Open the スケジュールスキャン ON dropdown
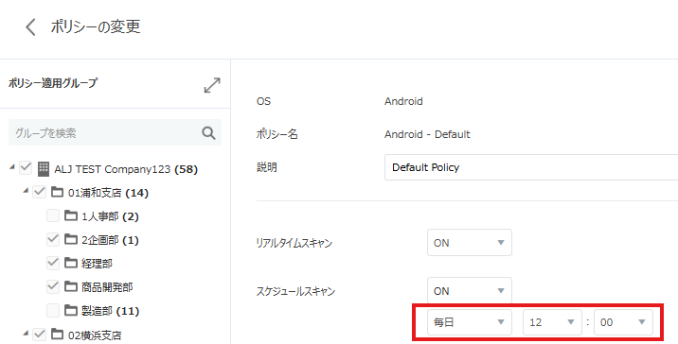Image resolution: width=678 pixels, height=344 pixels. (469, 290)
